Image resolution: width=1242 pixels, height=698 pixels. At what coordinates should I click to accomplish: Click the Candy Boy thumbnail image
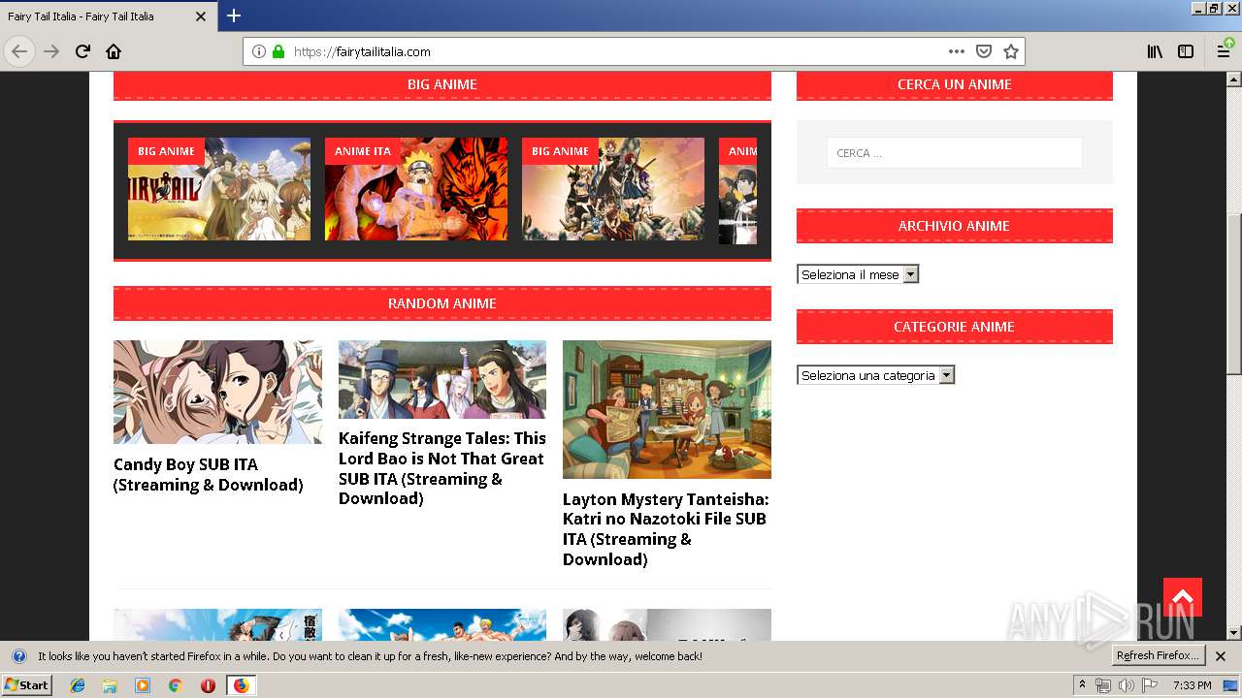pyautogui.click(x=217, y=392)
